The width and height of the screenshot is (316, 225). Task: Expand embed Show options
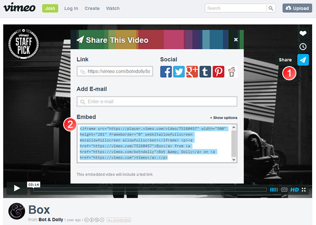pyautogui.click(x=224, y=118)
